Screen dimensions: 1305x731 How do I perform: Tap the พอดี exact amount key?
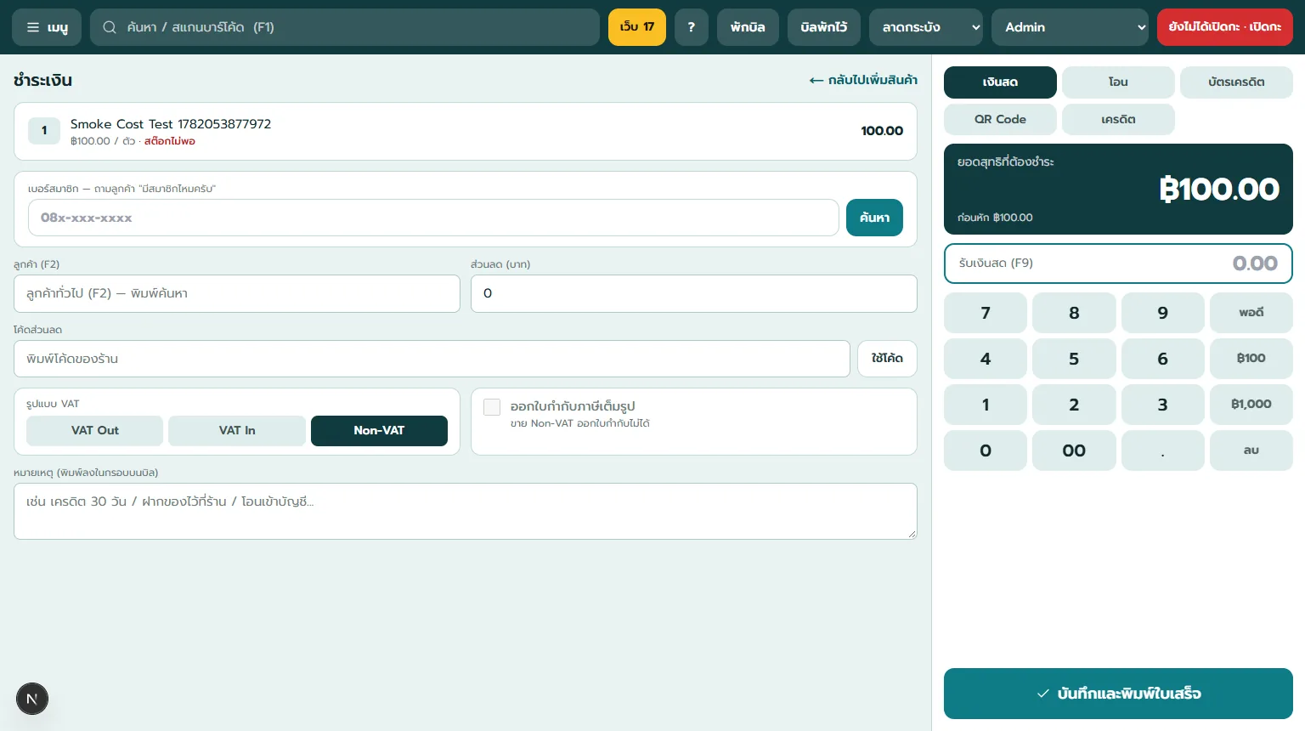pyautogui.click(x=1251, y=313)
